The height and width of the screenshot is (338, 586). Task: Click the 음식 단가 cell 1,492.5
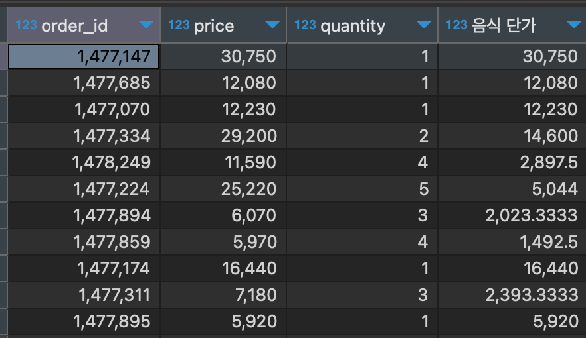512,241
